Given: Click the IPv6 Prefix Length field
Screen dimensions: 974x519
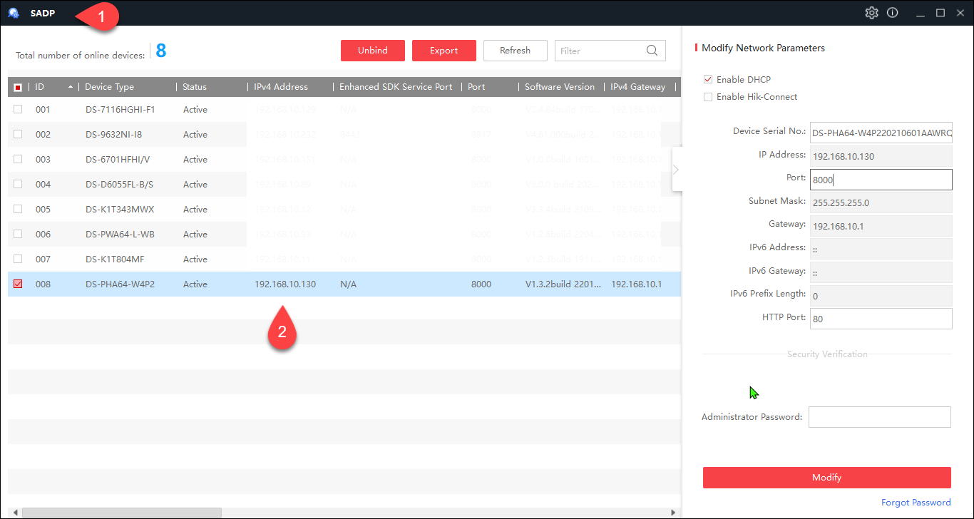Looking at the screenshot, I should coord(881,295).
